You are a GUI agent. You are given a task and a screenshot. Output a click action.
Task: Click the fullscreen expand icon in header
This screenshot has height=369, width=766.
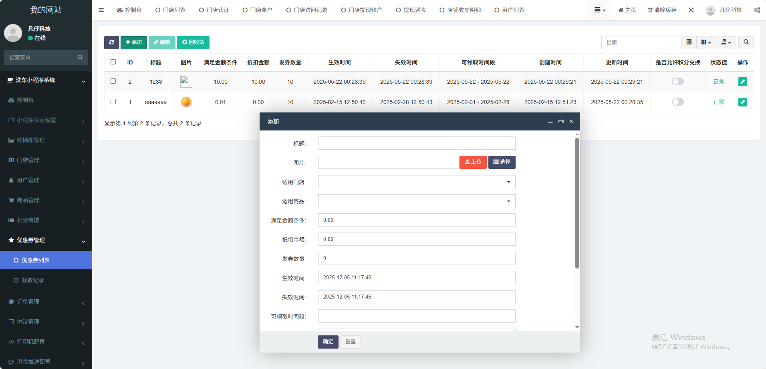tap(691, 10)
